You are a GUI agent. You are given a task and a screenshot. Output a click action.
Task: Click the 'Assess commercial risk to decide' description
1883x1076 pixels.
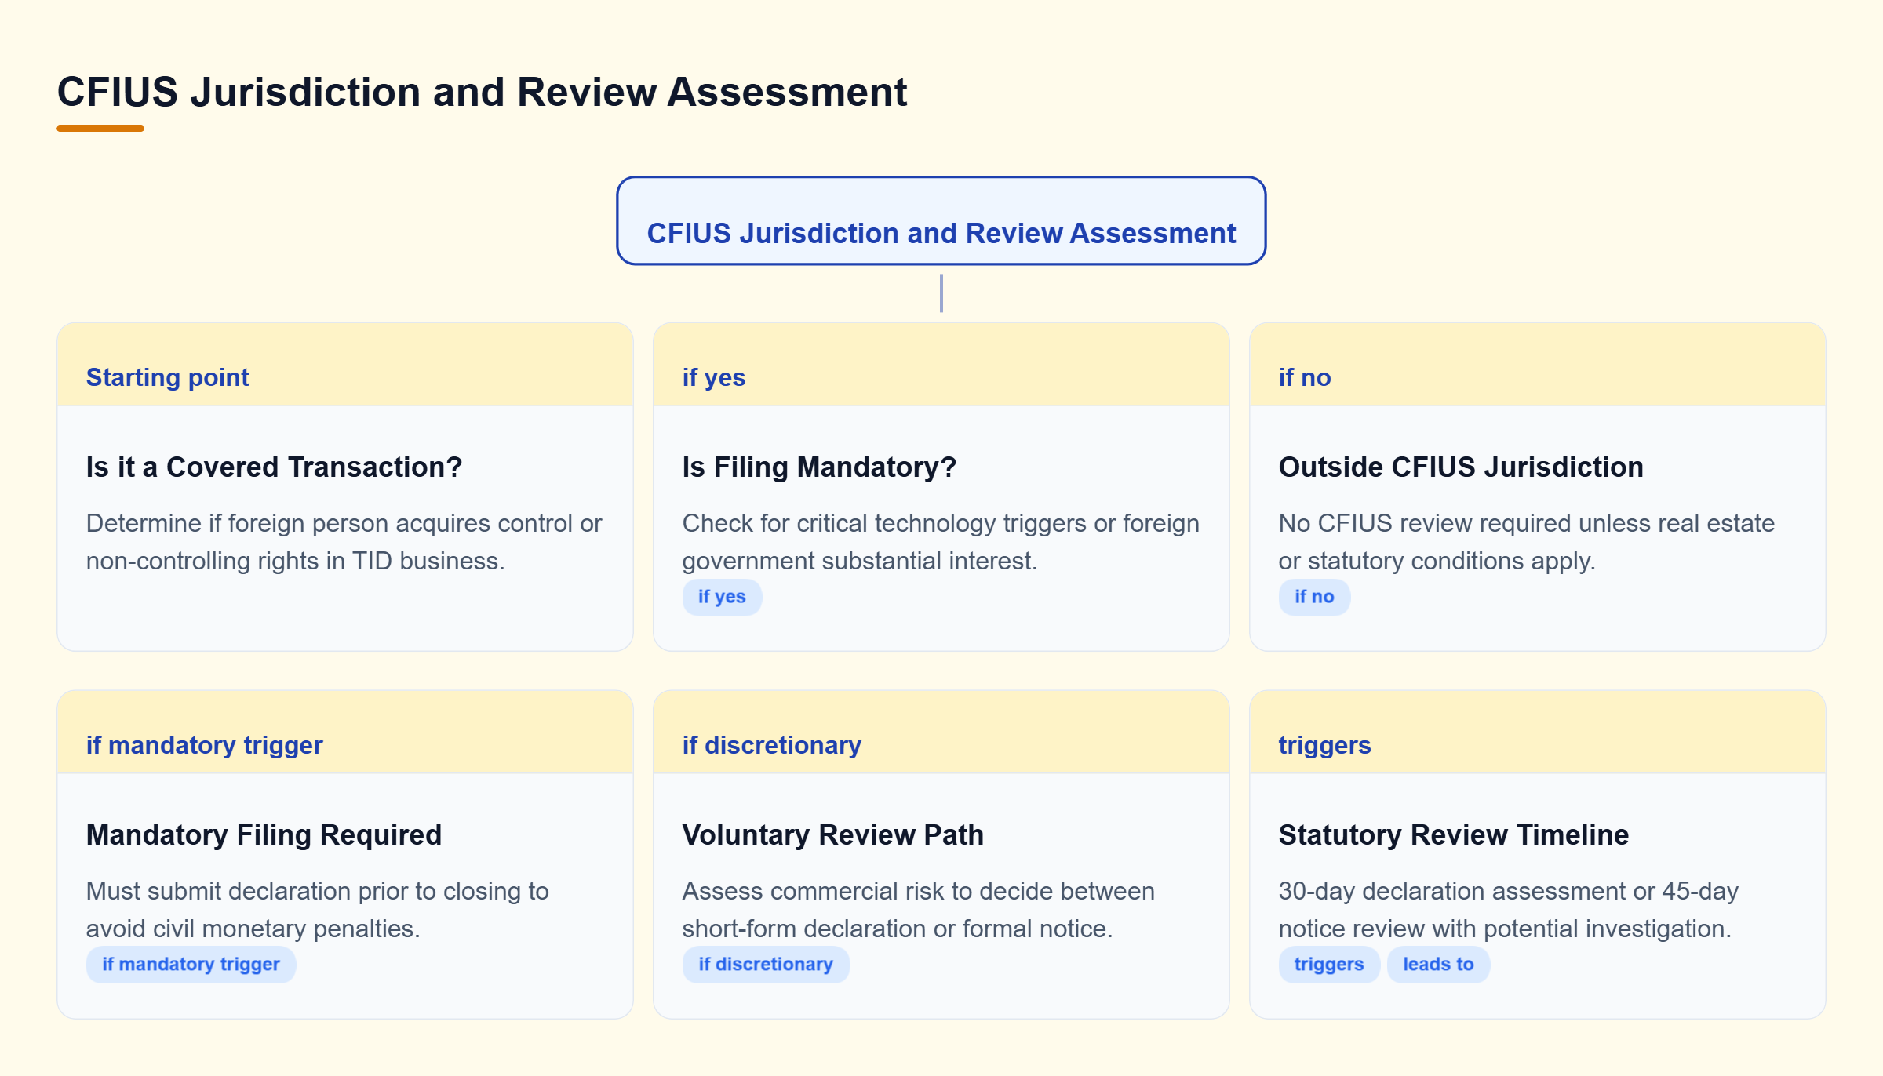click(x=918, y=910)
